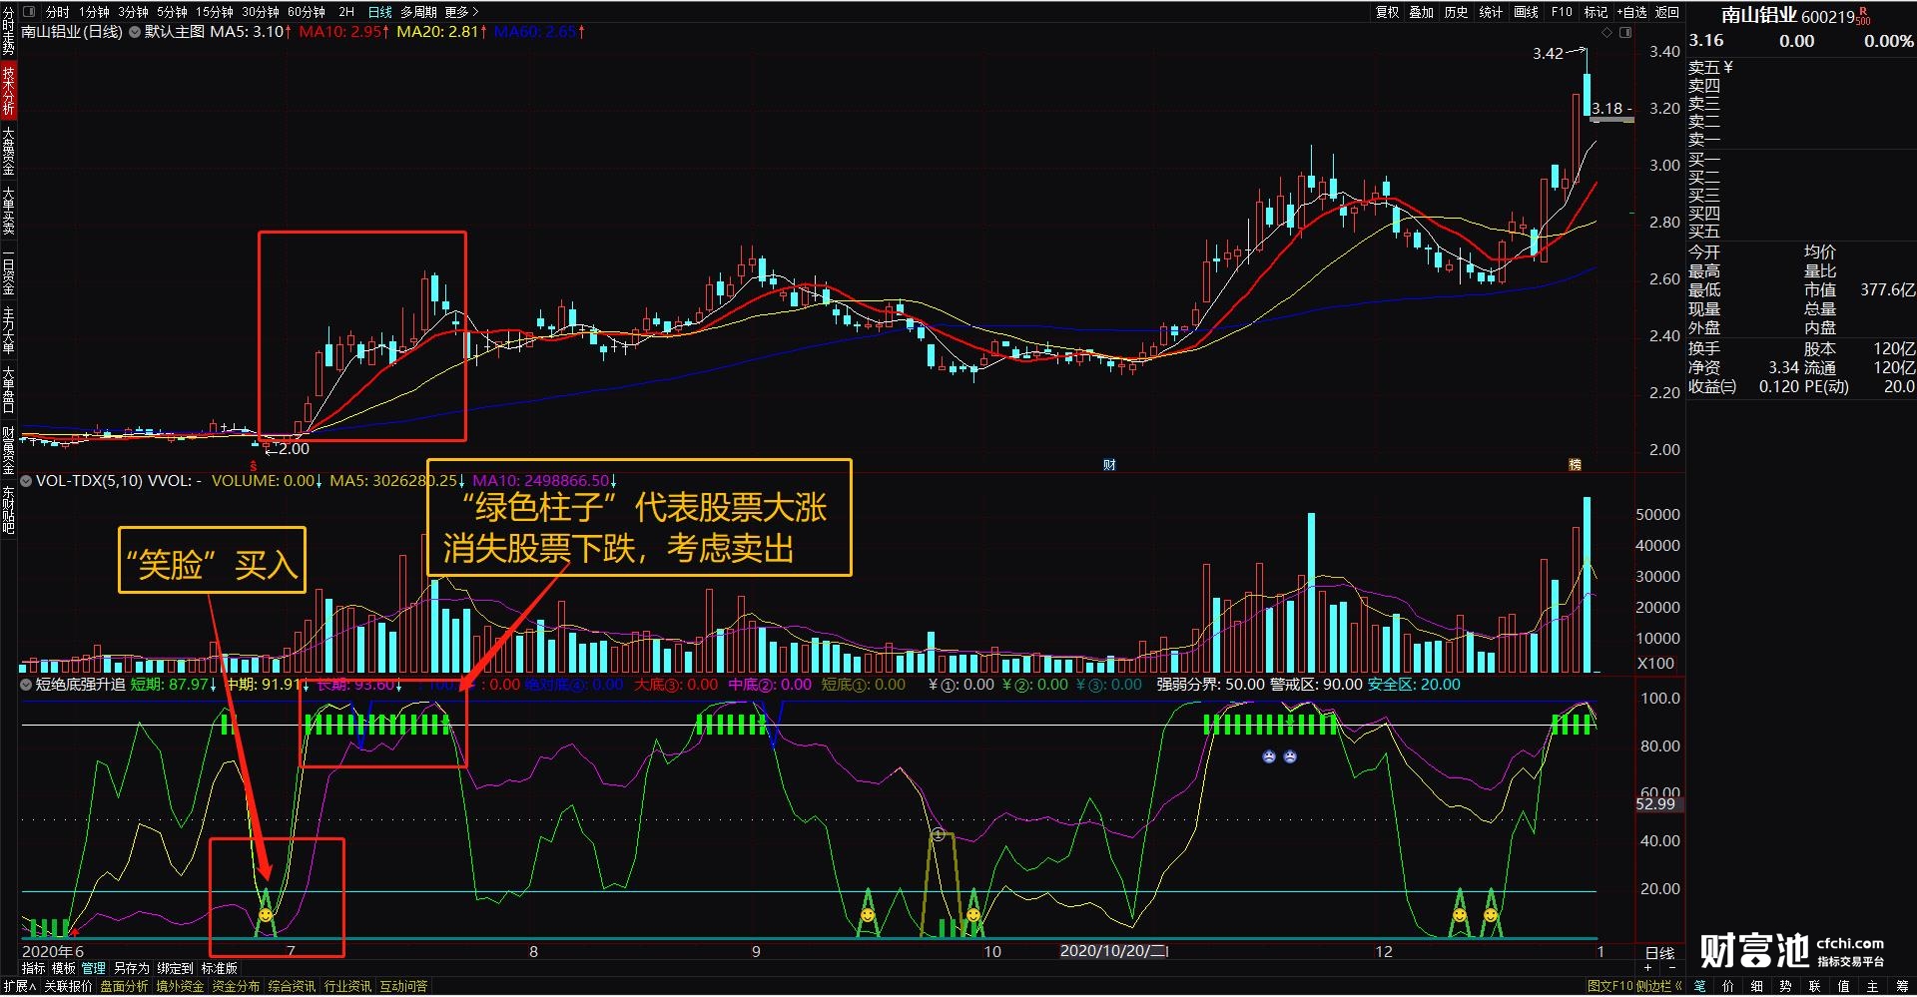Click the 标准版 option
The image size is (1917, 997).
tap(220, 968)
